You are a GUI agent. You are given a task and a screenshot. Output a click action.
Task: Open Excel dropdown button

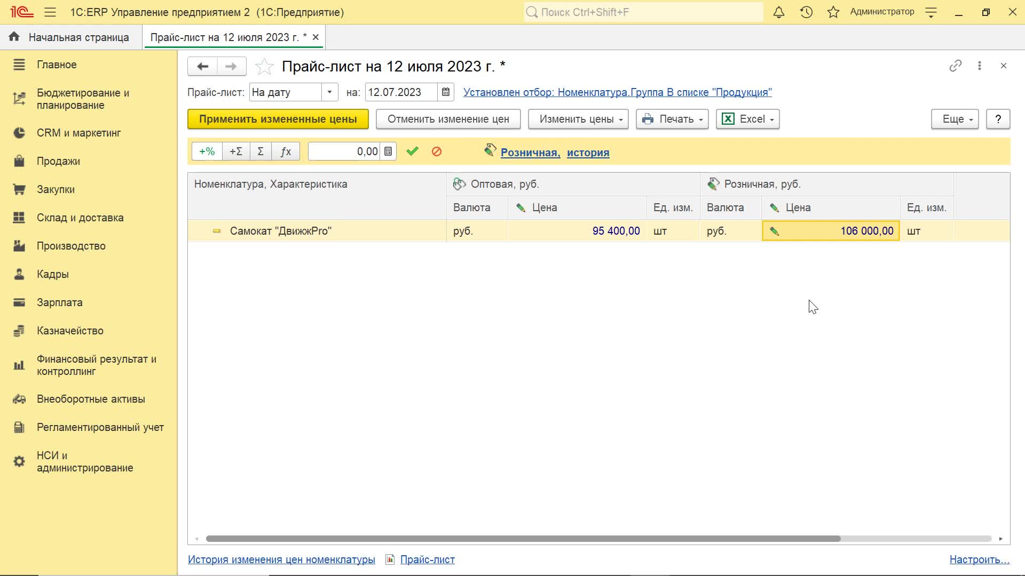[x=747, y=119]
